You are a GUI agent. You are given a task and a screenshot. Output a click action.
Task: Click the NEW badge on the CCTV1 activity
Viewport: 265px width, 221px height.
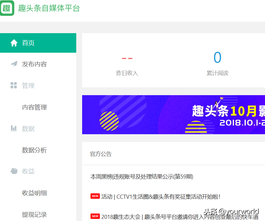coord(95,196)
